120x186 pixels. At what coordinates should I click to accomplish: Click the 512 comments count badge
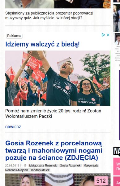point(101,181)
